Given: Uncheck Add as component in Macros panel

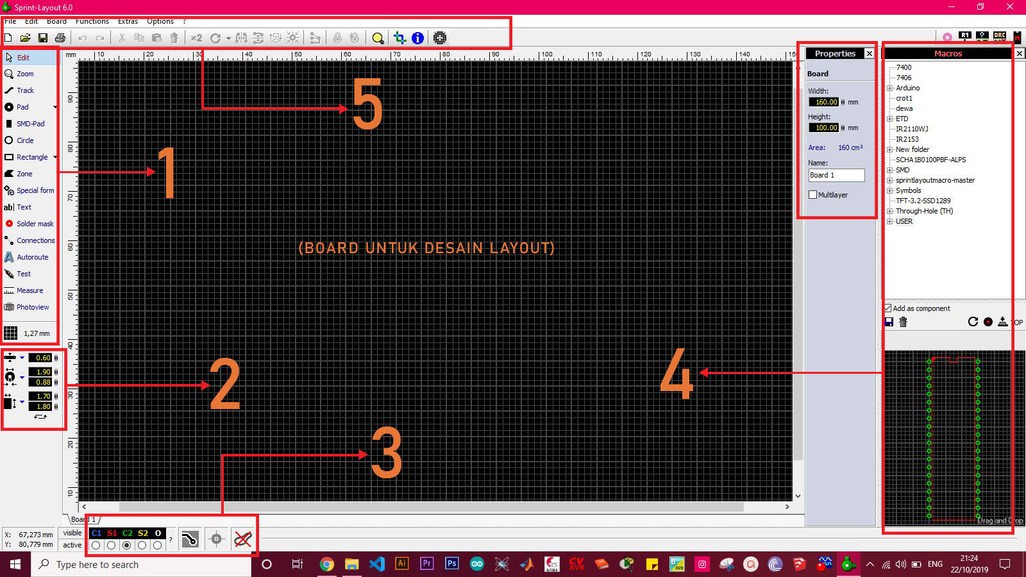Looking at the screenshot, I should pyautogui.click(x=888, y=308).
